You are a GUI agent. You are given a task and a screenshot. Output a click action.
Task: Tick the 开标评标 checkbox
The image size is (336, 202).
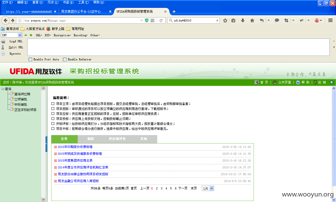point(53,124)
